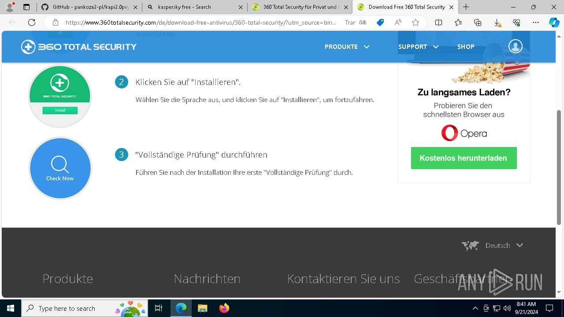The image size is (564, 317).
Task: Open the Favorites list icon
Action: [x=458, y=22]
